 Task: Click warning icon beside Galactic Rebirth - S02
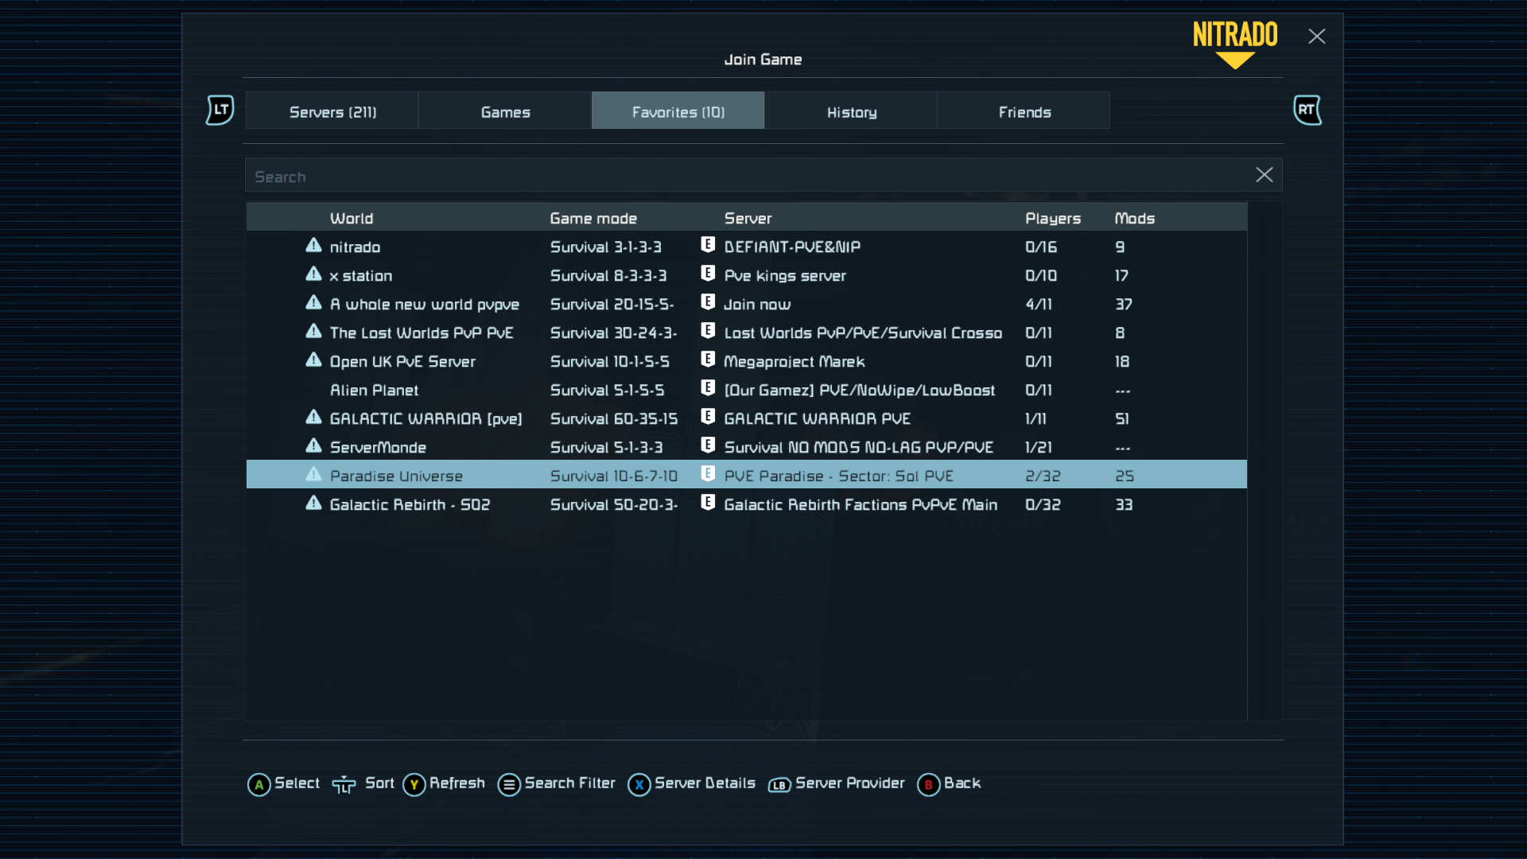313,503
